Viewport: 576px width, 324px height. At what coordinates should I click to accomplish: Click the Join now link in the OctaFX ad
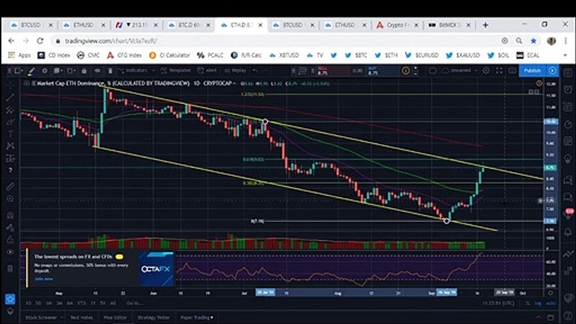pyautogui.click(x=44, y=279)
